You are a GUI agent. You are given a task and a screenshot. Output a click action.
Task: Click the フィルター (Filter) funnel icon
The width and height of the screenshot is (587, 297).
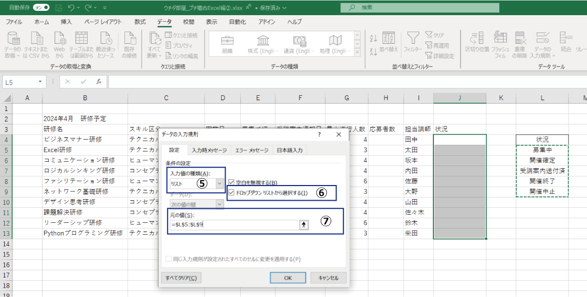[413, 38]
